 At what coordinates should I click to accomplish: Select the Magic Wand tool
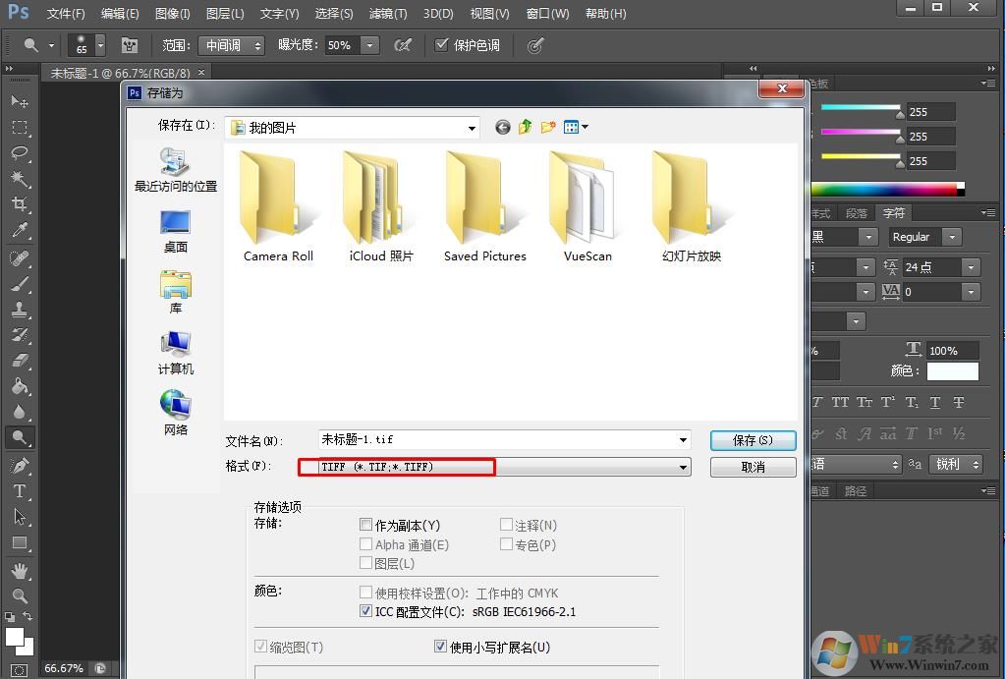pos(20,178)
